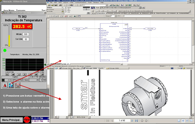Go to last page in PDF viewer

click(x=136, y=120)
